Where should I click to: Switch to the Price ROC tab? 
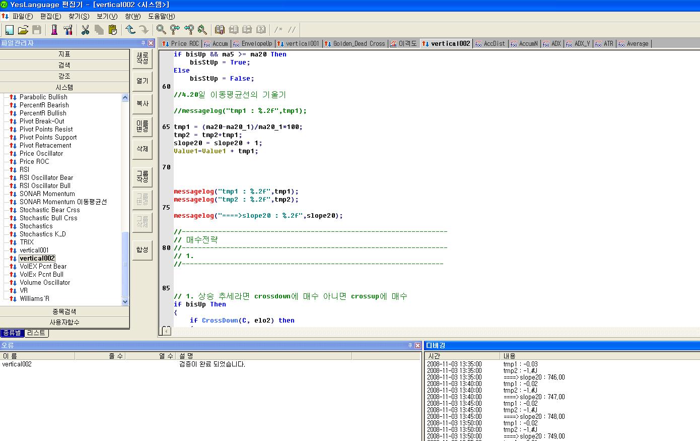(181, 43)
